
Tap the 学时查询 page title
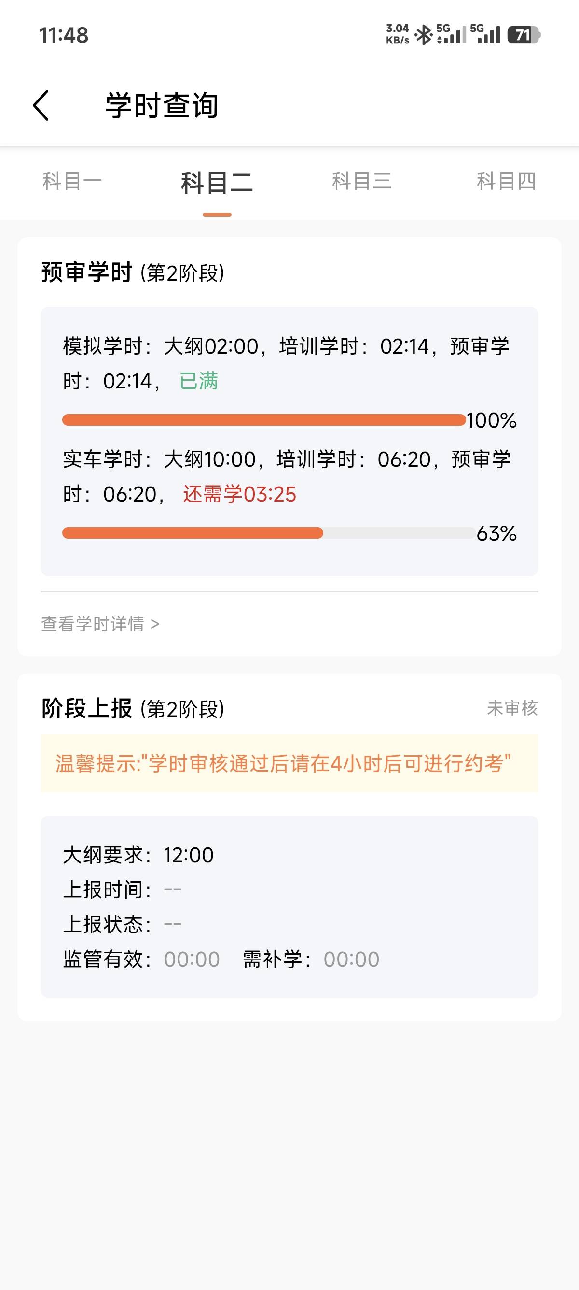click(162, 106)
